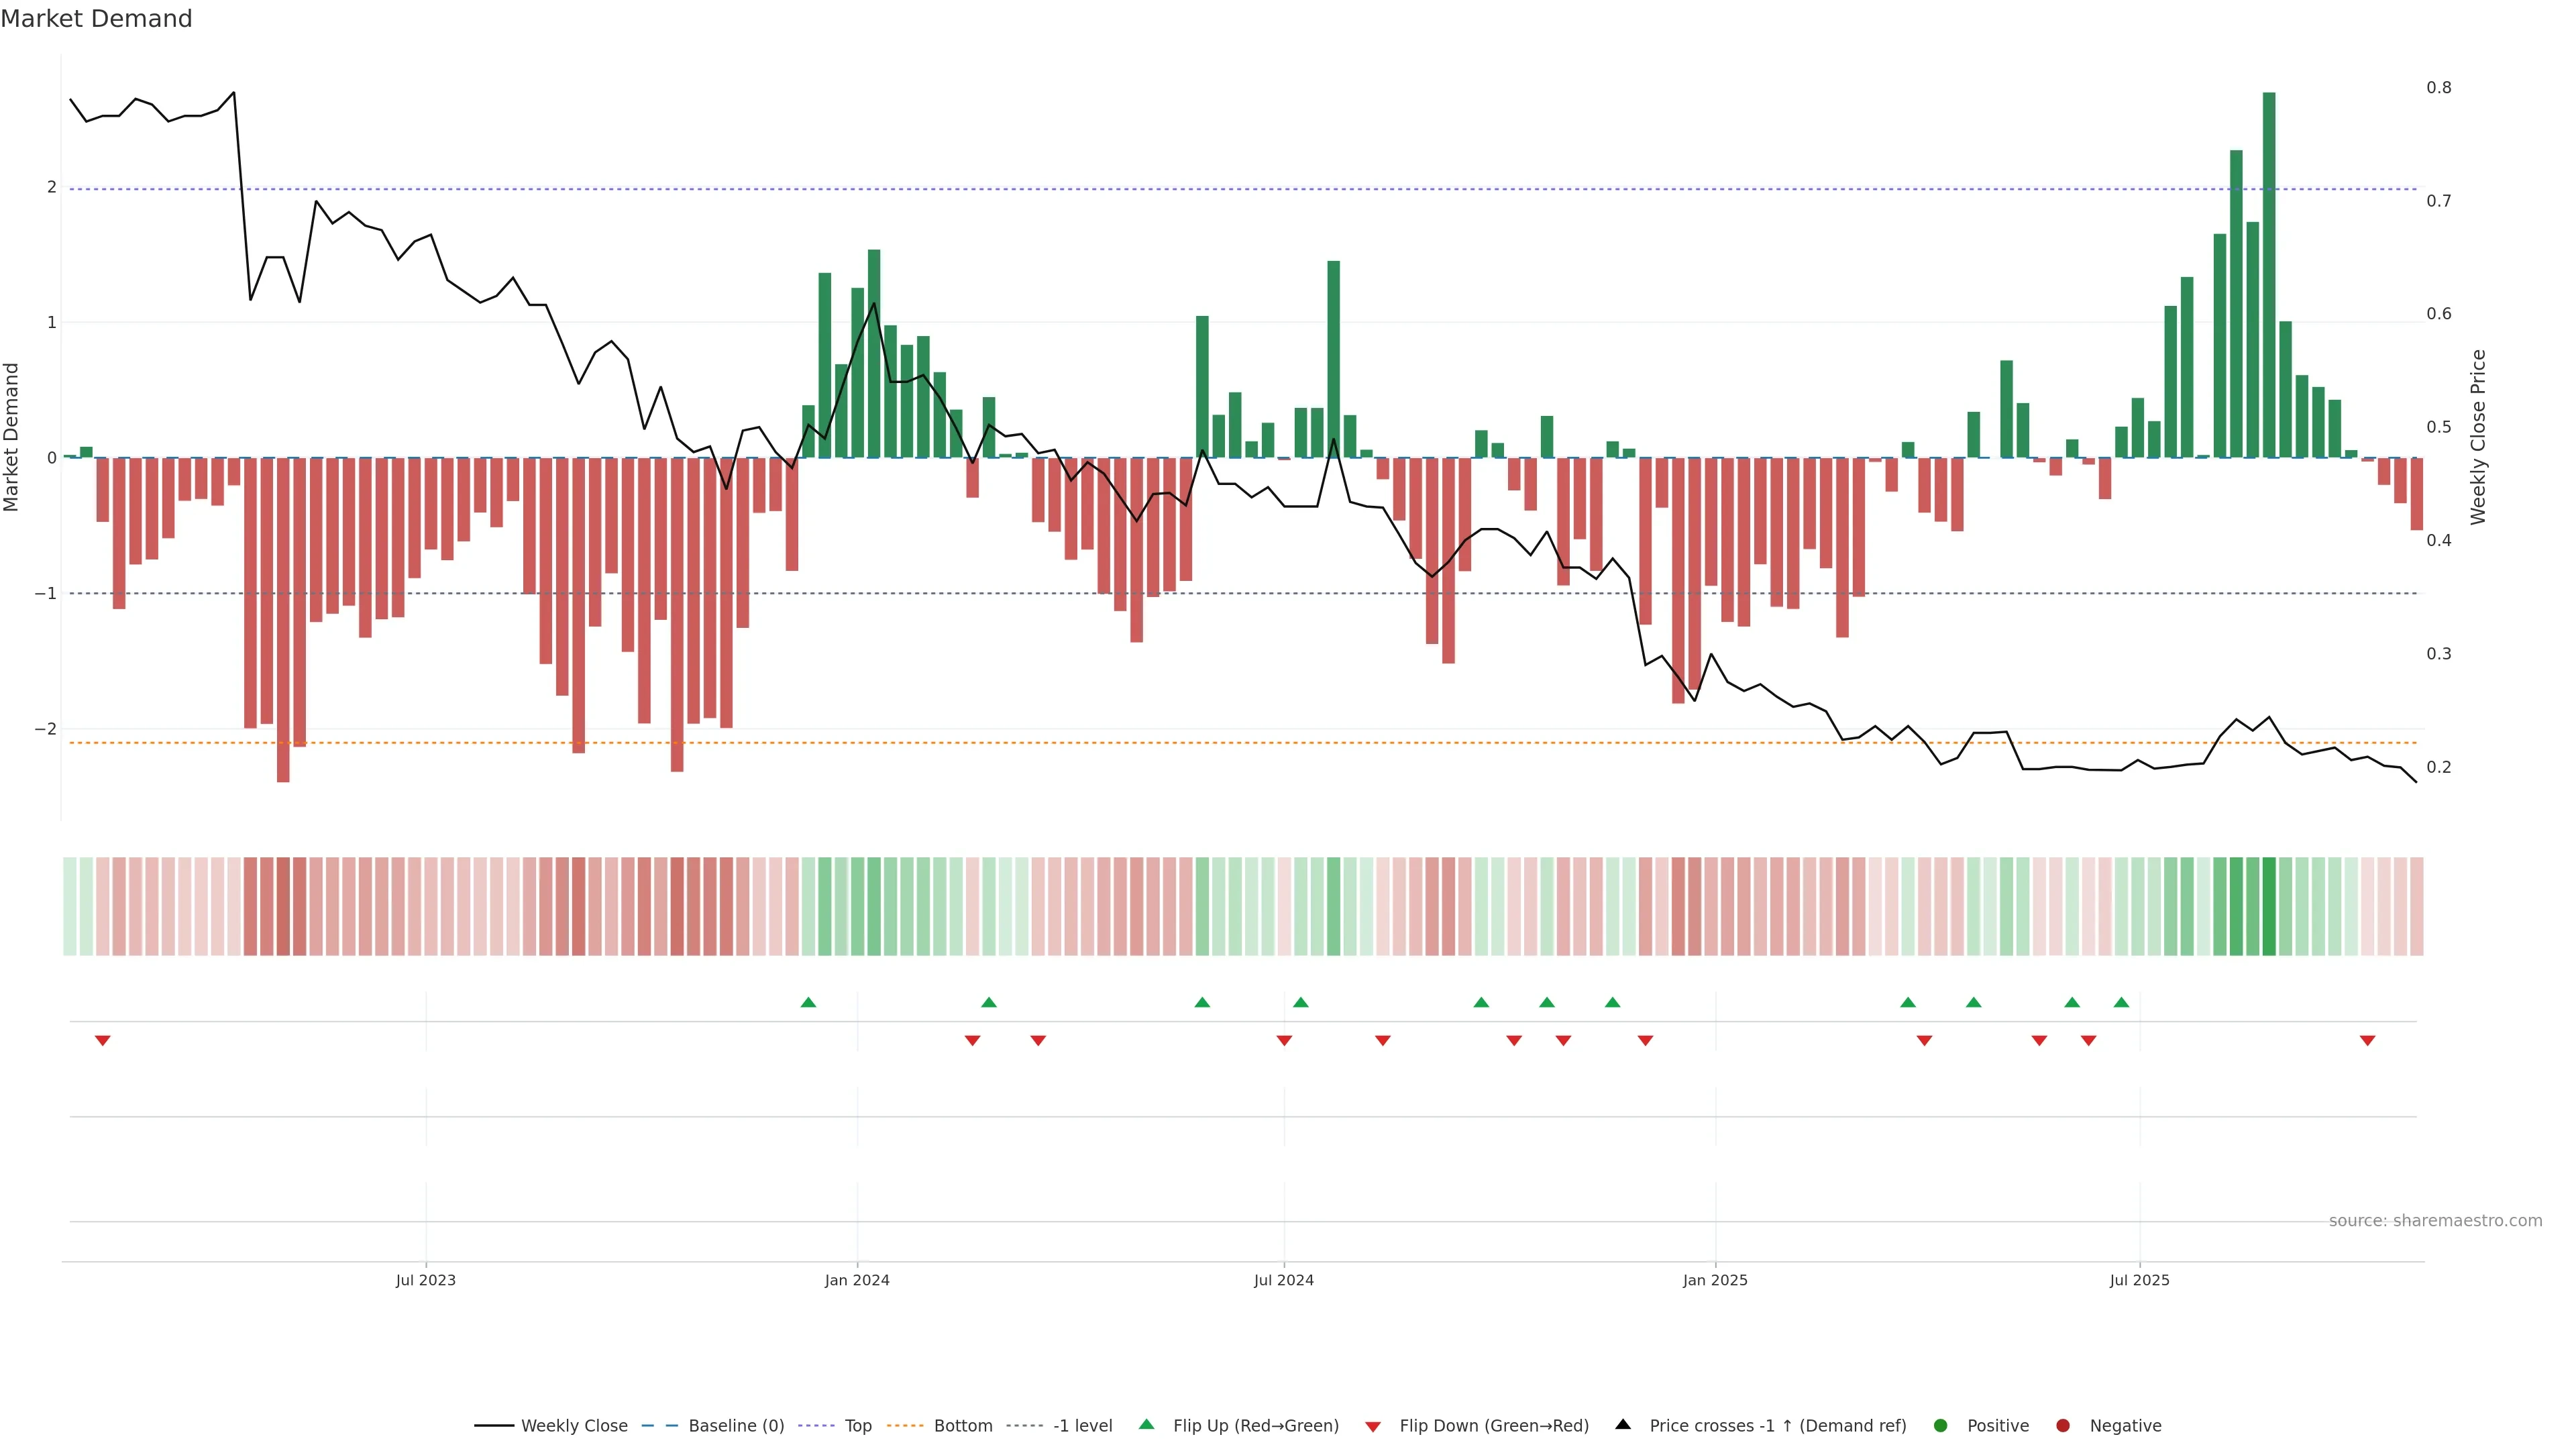The width and height of the screenshot is (2576, 1449).
Task: Click the red Flip Down legend triangle
Action: 1373,1426
